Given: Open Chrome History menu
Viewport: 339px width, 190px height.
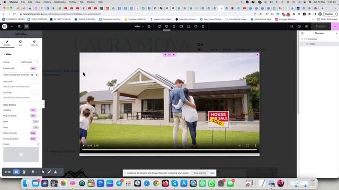Looking at the screenshot, I should [x=47, y=2].
